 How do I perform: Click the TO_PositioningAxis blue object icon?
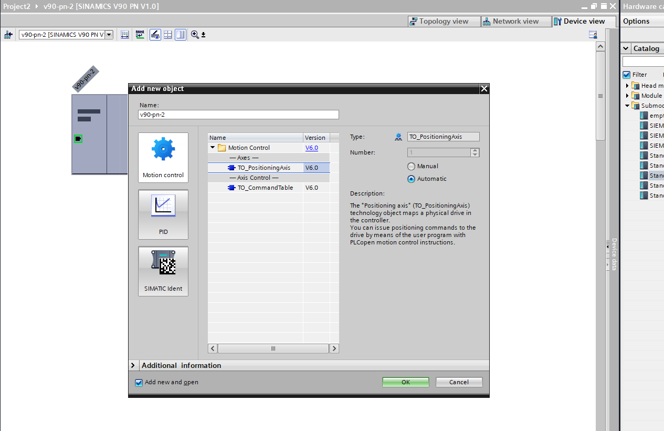click(x=231, y=168)
